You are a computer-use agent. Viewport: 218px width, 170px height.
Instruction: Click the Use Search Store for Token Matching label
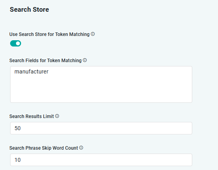(50, 34)
